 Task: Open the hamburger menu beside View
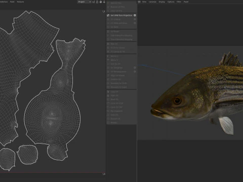[139, 2]
